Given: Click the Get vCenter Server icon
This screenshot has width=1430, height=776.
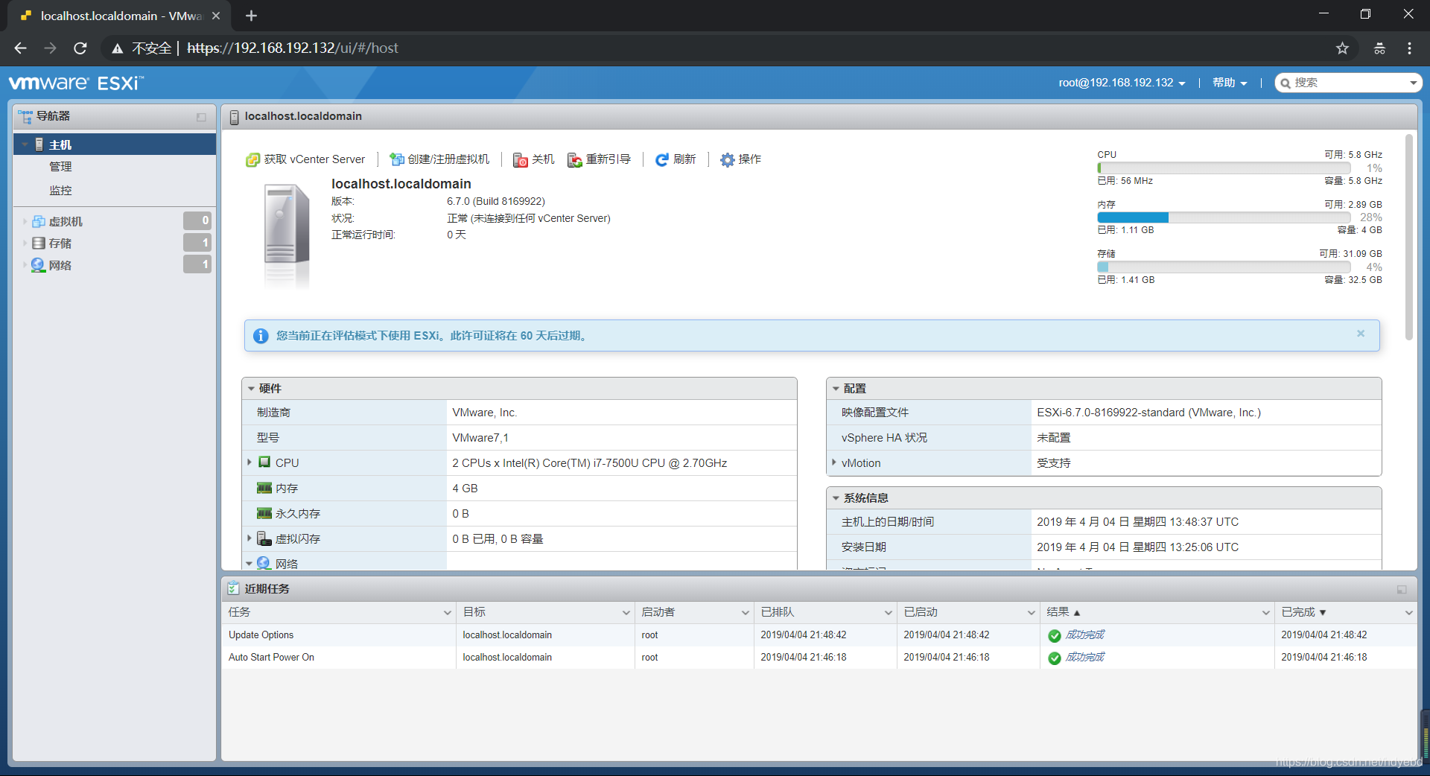Looking at the screenshot, I should point(252,159).
